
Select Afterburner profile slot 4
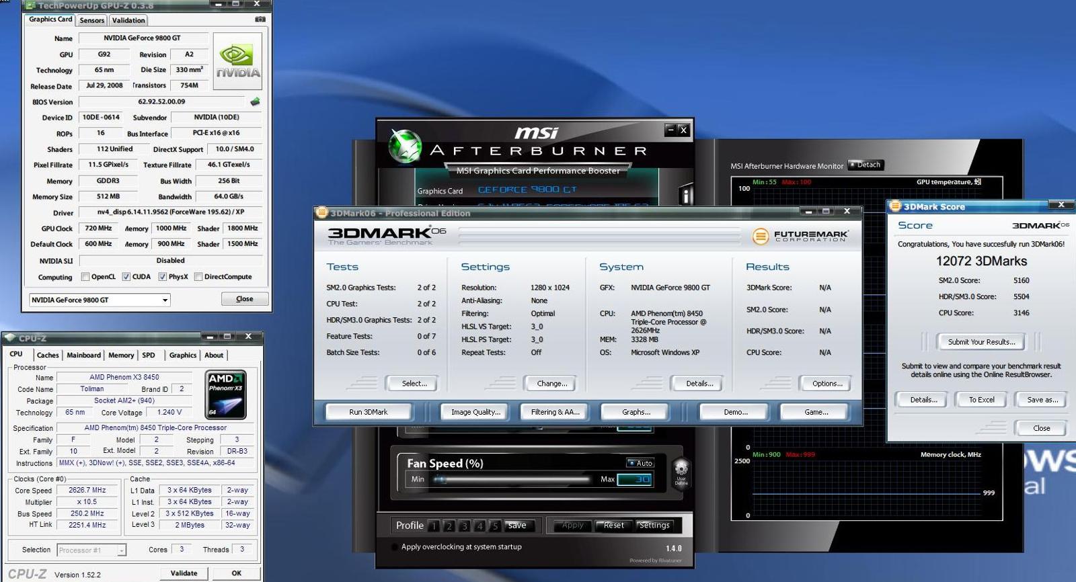479,526
